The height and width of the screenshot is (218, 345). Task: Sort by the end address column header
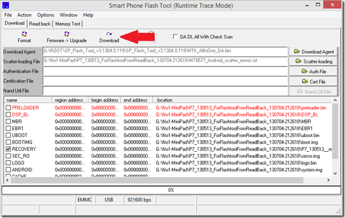[137, 100]
